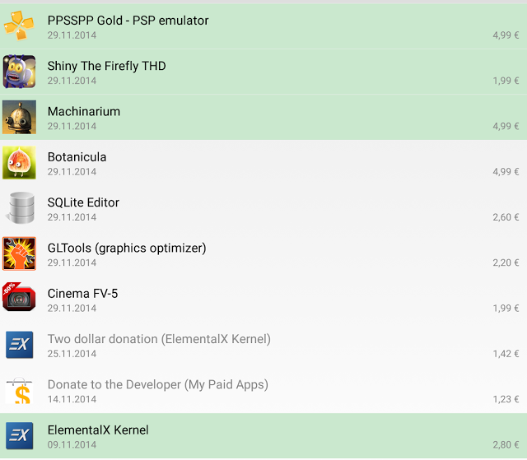The width and height of the screenshot is (527, 460).
Task: Open PPSSPP Gold - PSP emulator title
Action: pos(128,20)
